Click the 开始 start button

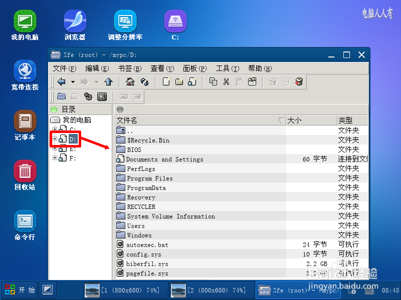(20, 290)
